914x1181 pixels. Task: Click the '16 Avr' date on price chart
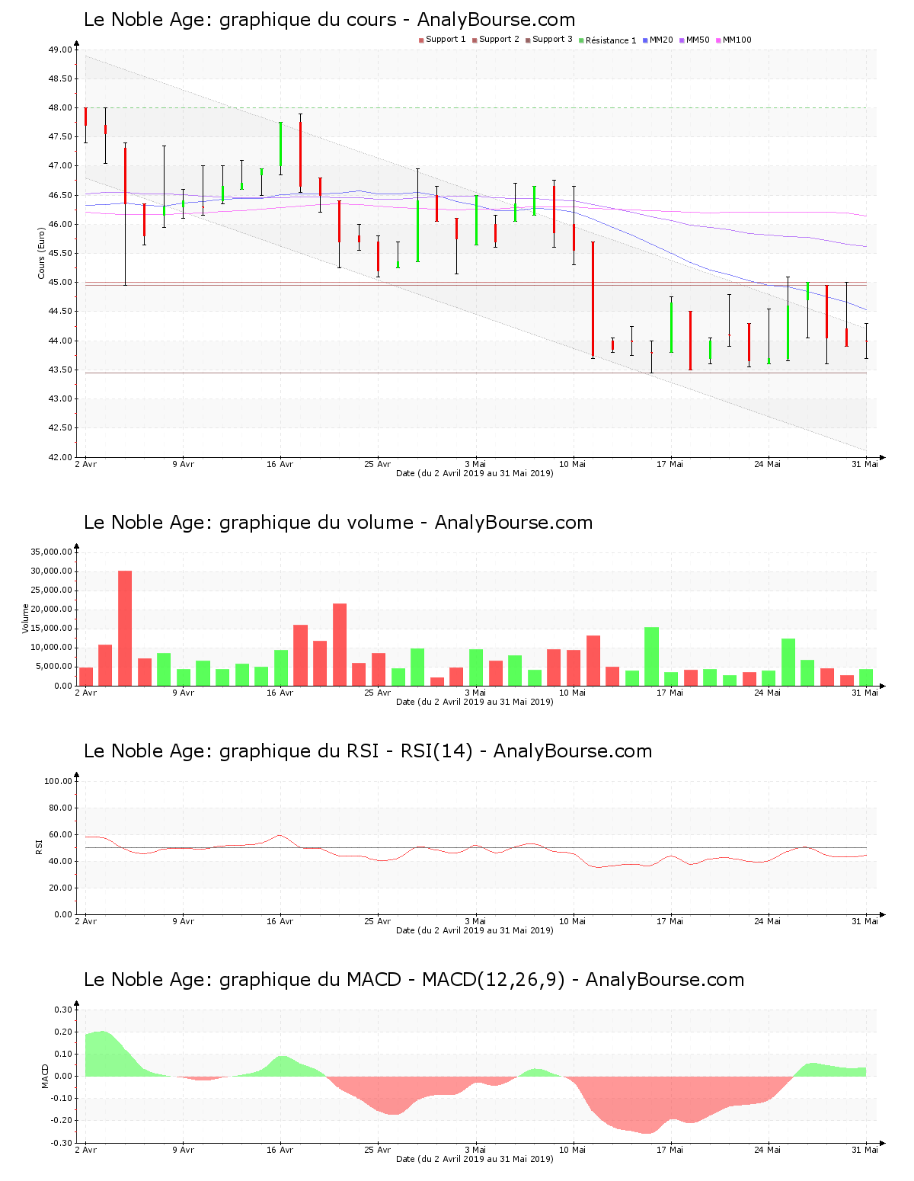click(280, 464)
